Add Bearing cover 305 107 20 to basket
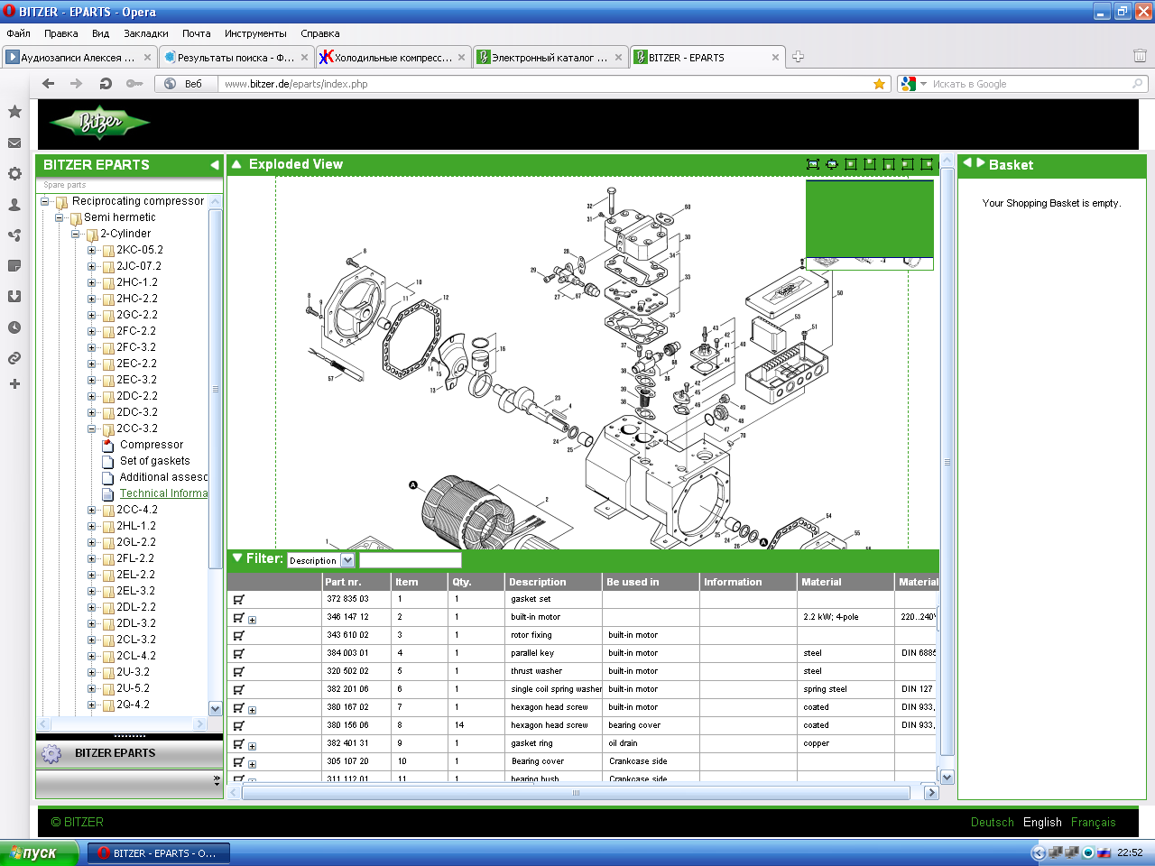This screenshot has height=866, width=1155. point(239,761)
